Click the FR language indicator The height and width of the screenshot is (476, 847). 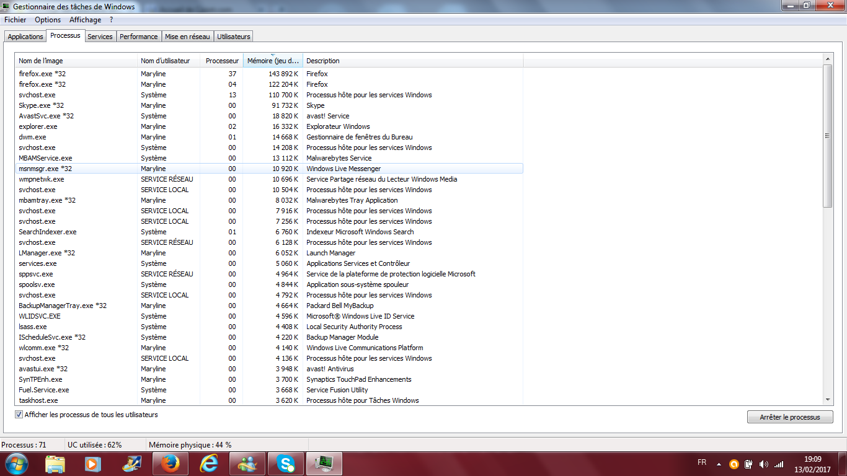702,462
